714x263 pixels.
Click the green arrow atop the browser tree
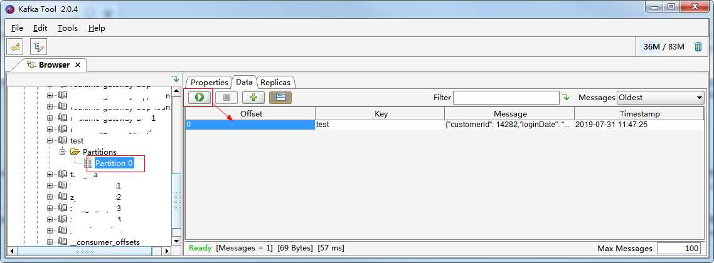click(x=175, y=78)
